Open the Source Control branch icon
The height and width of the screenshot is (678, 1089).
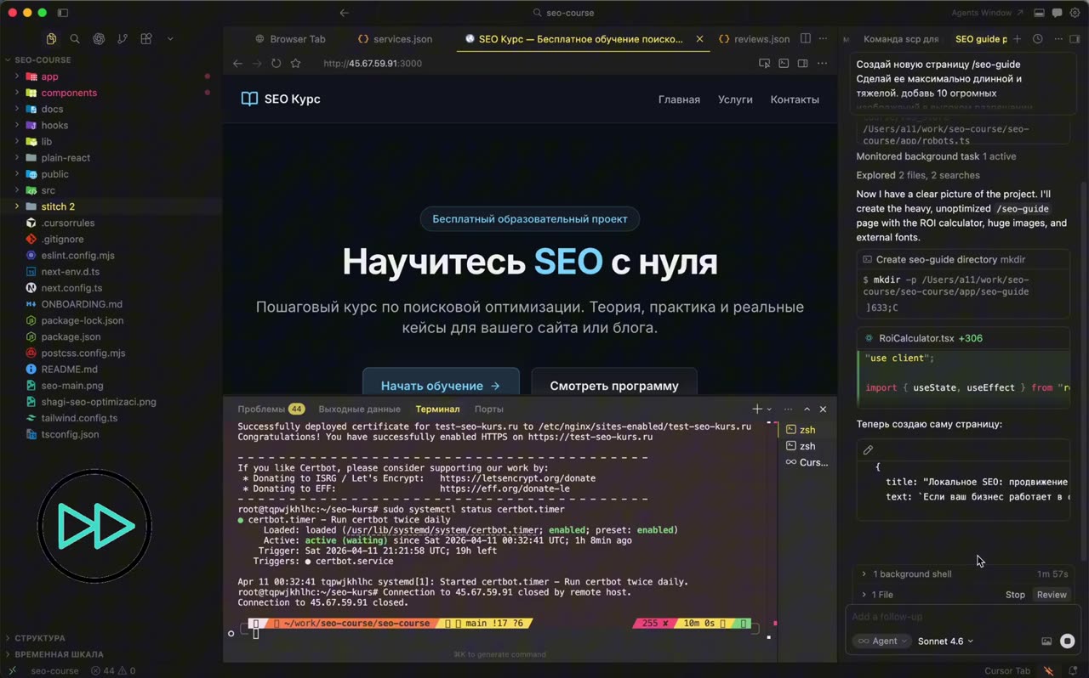click(123, 39)
